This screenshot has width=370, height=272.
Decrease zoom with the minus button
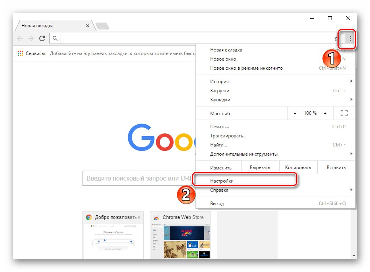pos(295,113)
